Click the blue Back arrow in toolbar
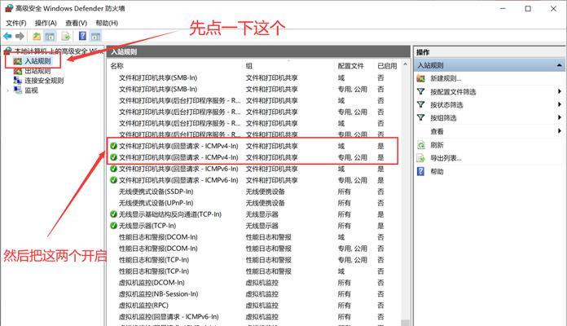The image size is (567, 326). (x=7, y=36)
